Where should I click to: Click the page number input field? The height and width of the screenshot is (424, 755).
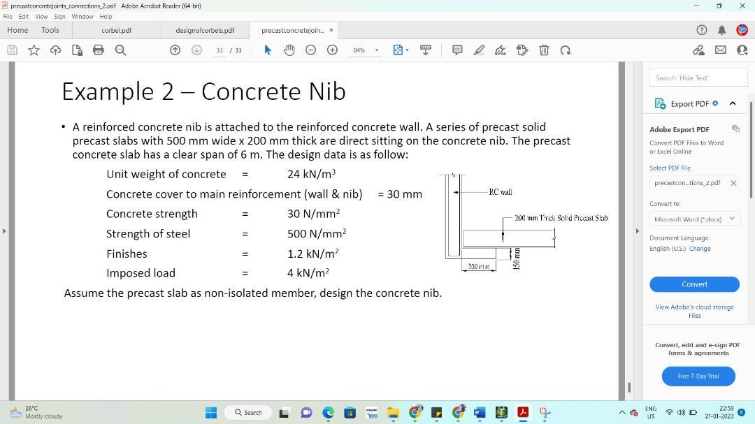click(217, 50)
